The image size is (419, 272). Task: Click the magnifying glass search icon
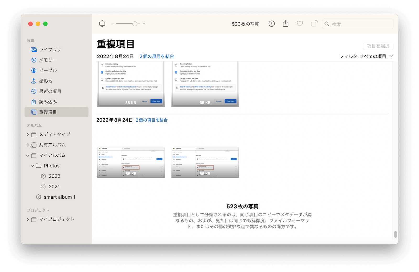[x=327, y=24]
